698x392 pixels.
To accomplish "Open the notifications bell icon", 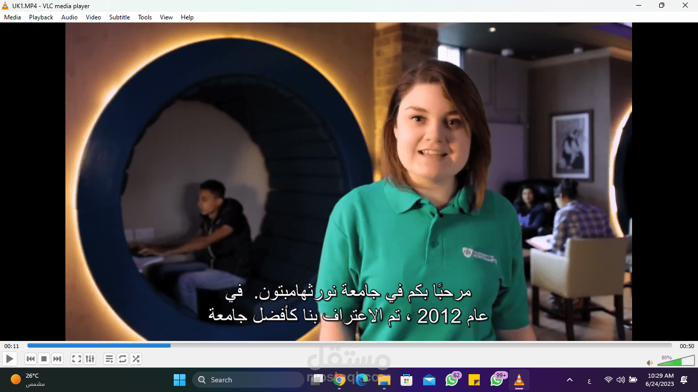I will click(684, 380).
